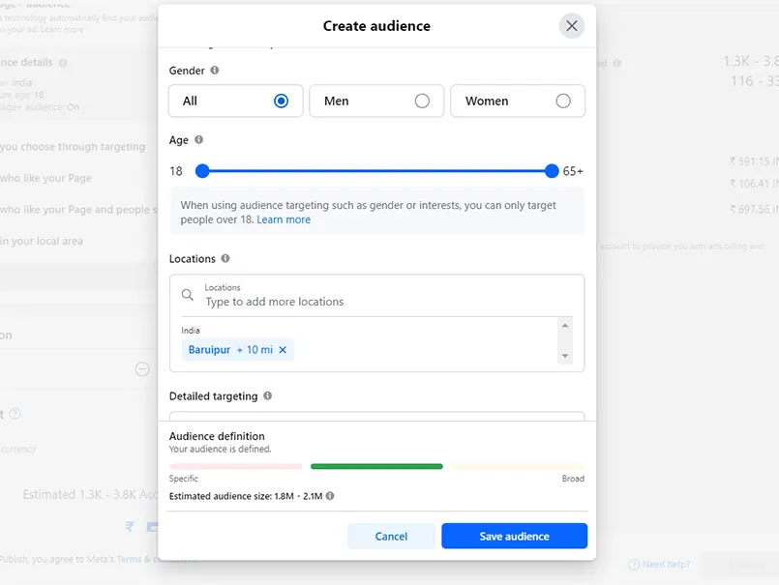
Task: Click the Age info icon
Action: [x=198, y=140]
